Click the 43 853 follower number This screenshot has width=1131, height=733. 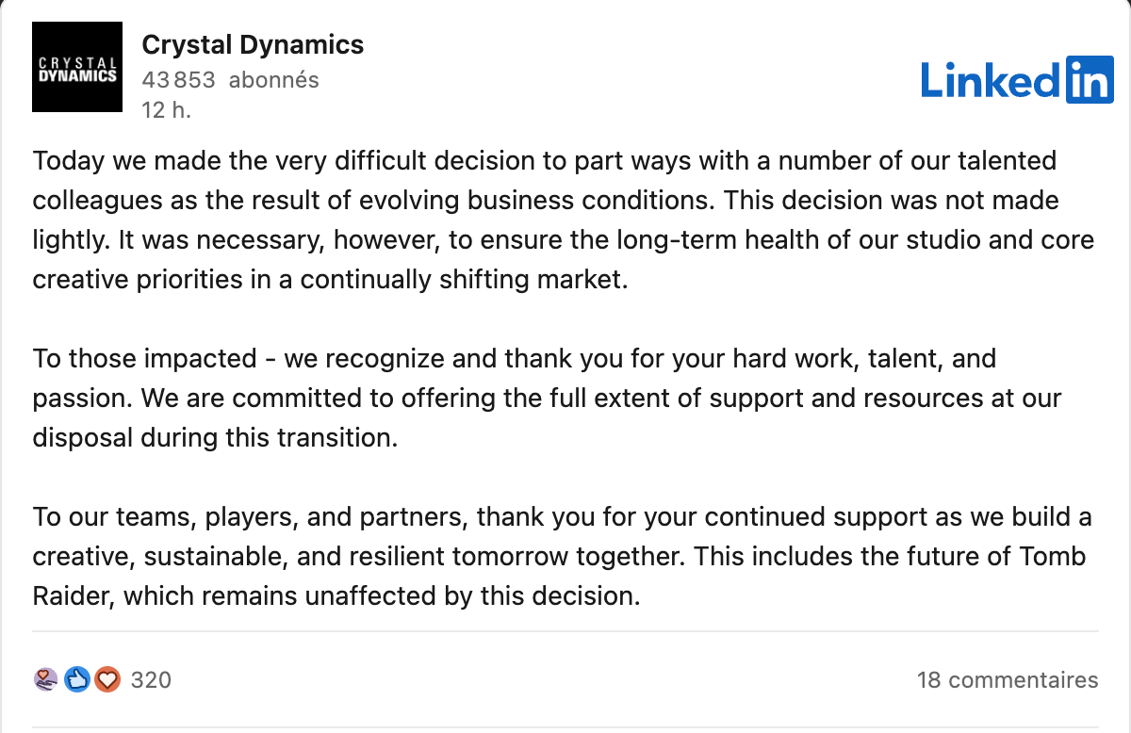click(179, 80)
